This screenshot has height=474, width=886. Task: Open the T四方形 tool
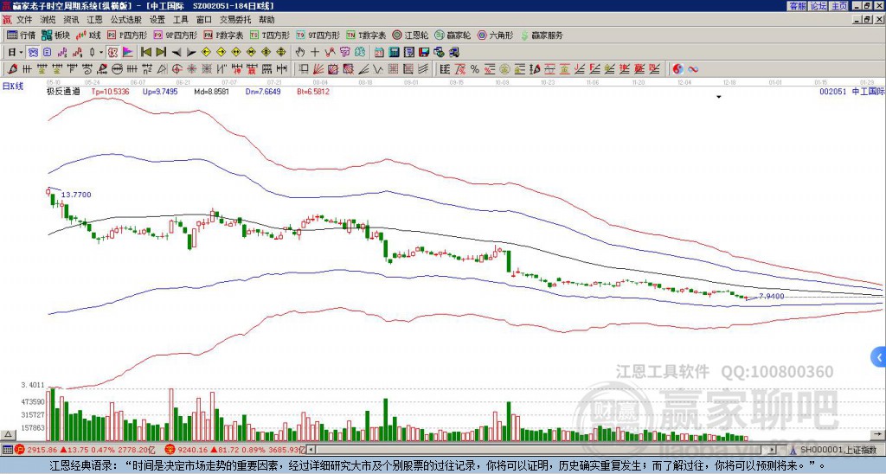pos(270,35)
